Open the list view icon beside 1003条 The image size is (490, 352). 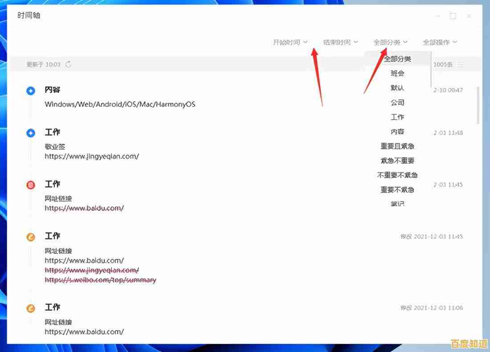tap(461, 64)
